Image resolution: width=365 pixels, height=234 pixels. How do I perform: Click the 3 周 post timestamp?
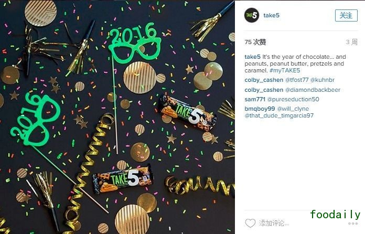[351, 42]
